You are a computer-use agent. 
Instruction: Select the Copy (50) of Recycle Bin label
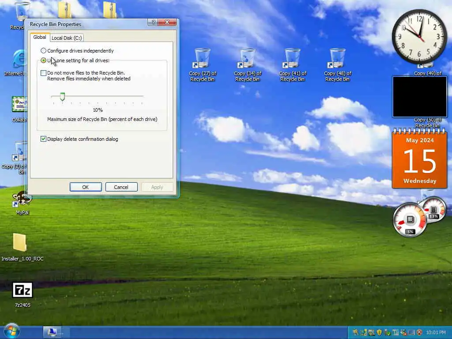(x=428, y=123)
